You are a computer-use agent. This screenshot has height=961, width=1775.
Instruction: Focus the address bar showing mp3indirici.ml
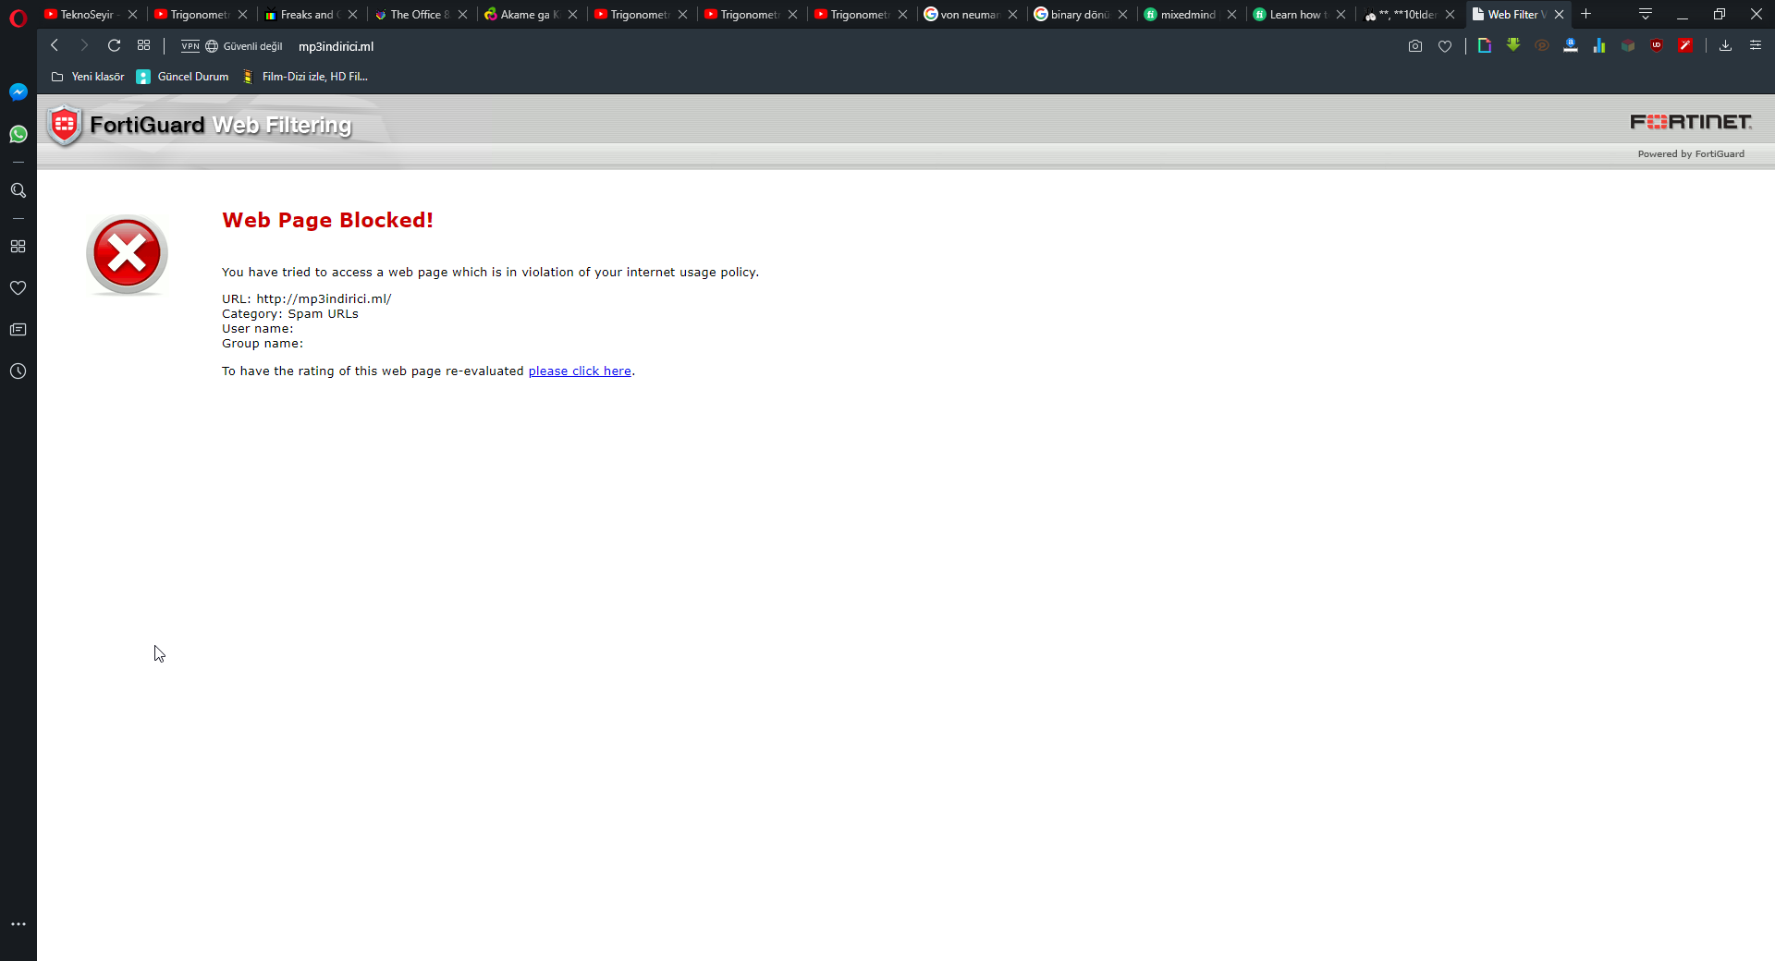(x=336, y=46)
